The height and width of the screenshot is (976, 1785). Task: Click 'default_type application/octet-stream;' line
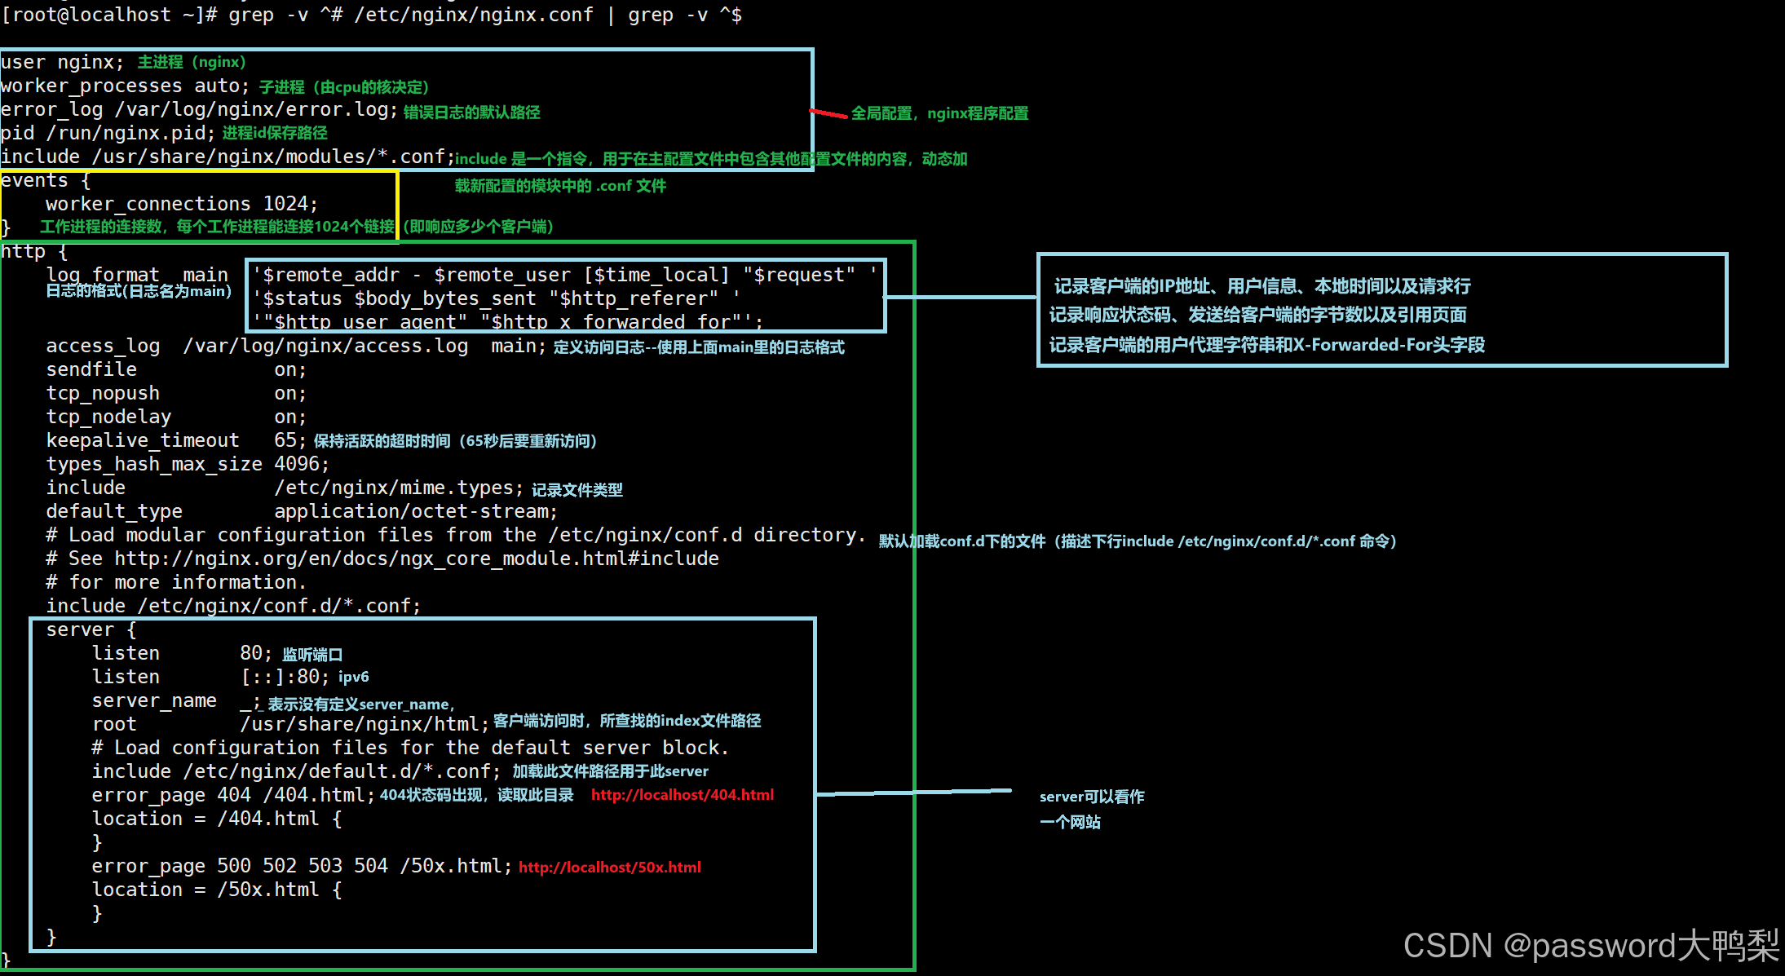tap(302, 511)
